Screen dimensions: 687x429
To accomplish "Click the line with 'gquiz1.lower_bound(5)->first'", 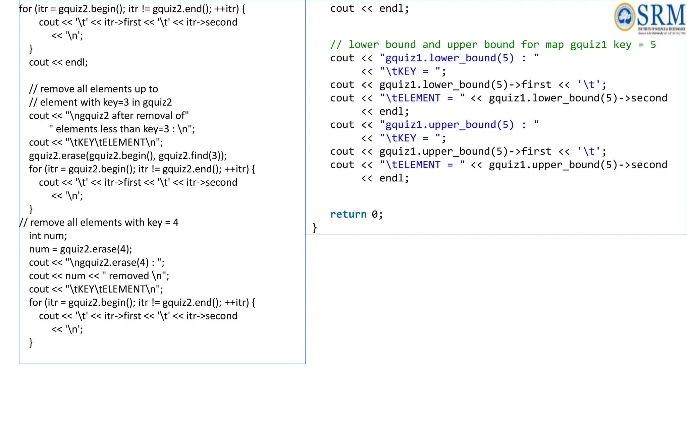I will tap(468, 85).
